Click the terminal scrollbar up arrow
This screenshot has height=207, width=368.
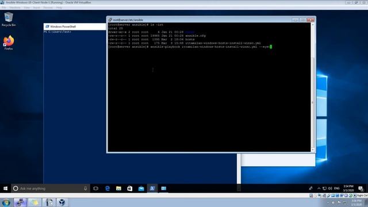tap(313, 25)
